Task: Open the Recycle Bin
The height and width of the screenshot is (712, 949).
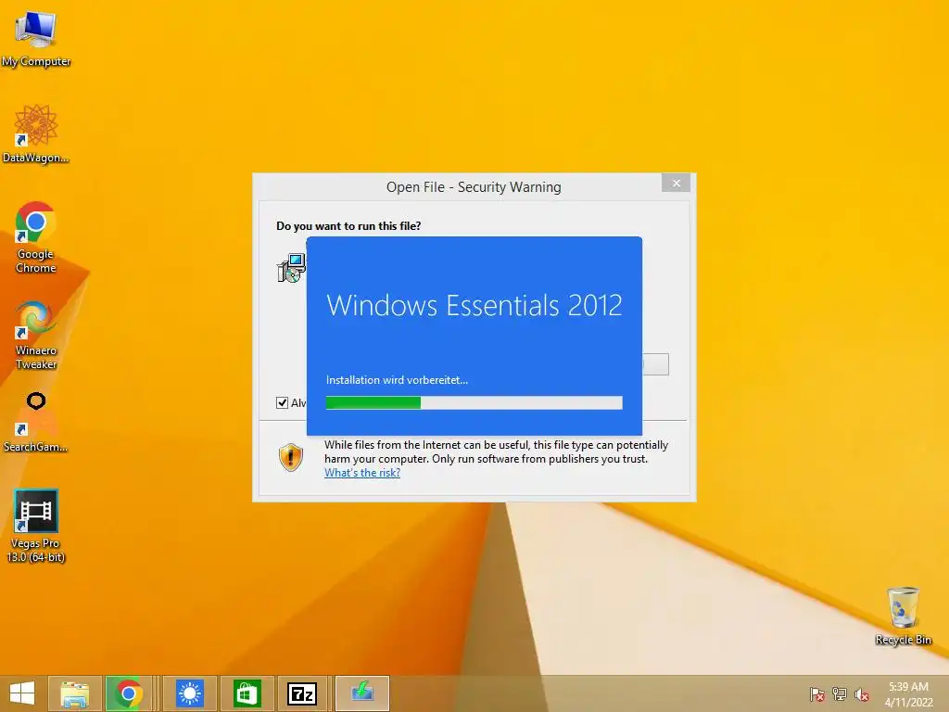Action: [x=903, y=616]
